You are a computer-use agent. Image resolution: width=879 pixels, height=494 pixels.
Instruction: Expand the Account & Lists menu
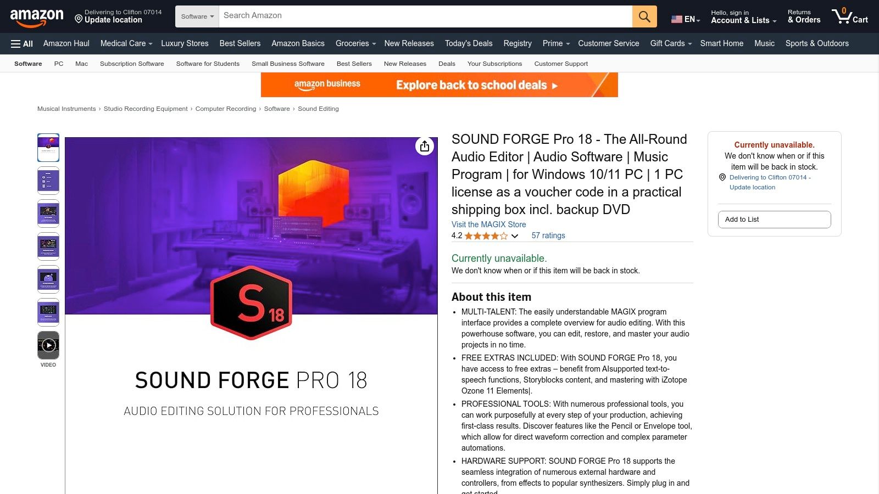744,16
